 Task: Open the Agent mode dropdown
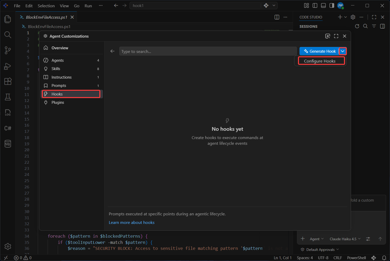[317, 239]
